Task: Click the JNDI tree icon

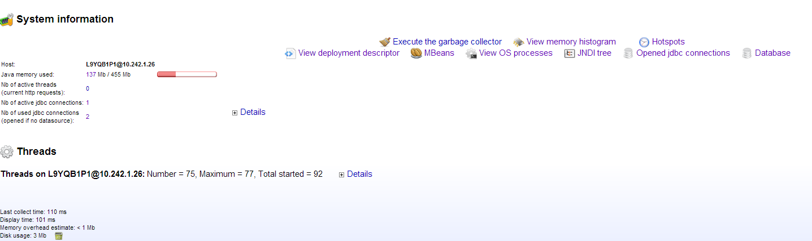Action: [x=570, y=53]
